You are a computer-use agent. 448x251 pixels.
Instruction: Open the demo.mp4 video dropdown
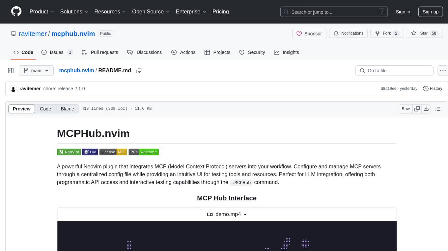click(x=227, y=214)
